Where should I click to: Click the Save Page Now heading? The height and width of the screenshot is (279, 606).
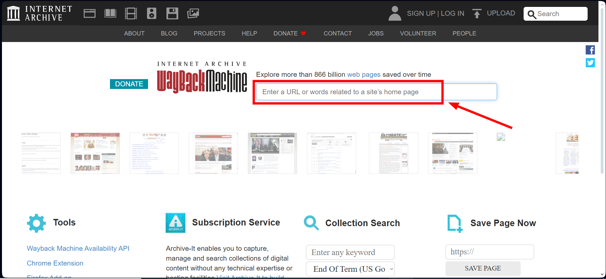[x=503, y=223]
